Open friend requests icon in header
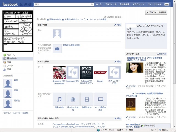 tap(21, 4)
